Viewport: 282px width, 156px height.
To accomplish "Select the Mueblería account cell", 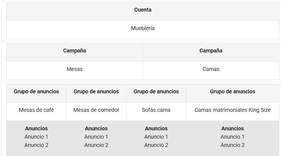I will 143,28.
